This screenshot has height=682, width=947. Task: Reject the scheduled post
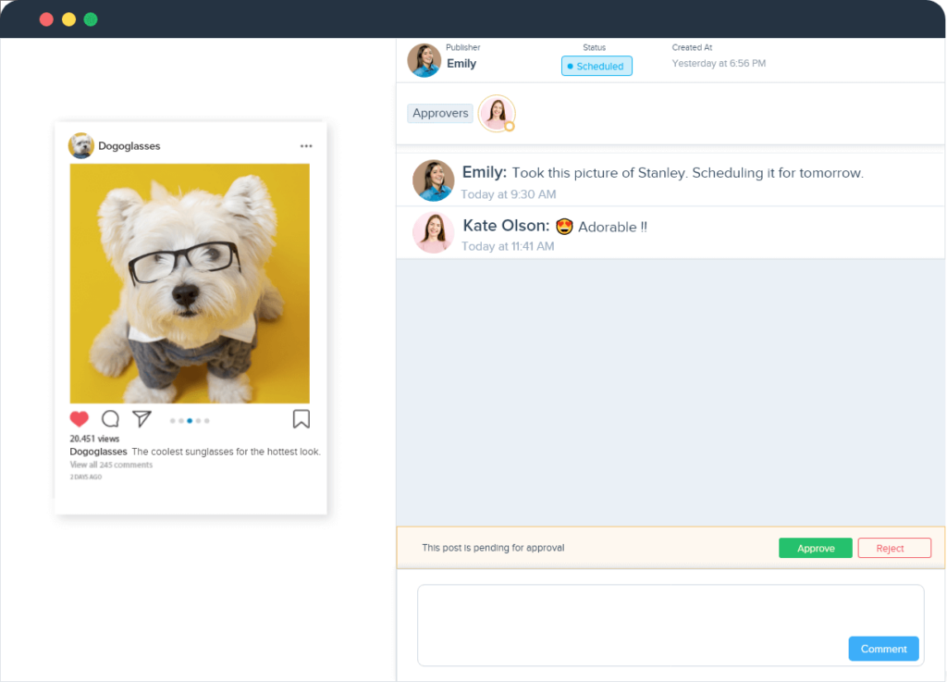pos(893,547)
